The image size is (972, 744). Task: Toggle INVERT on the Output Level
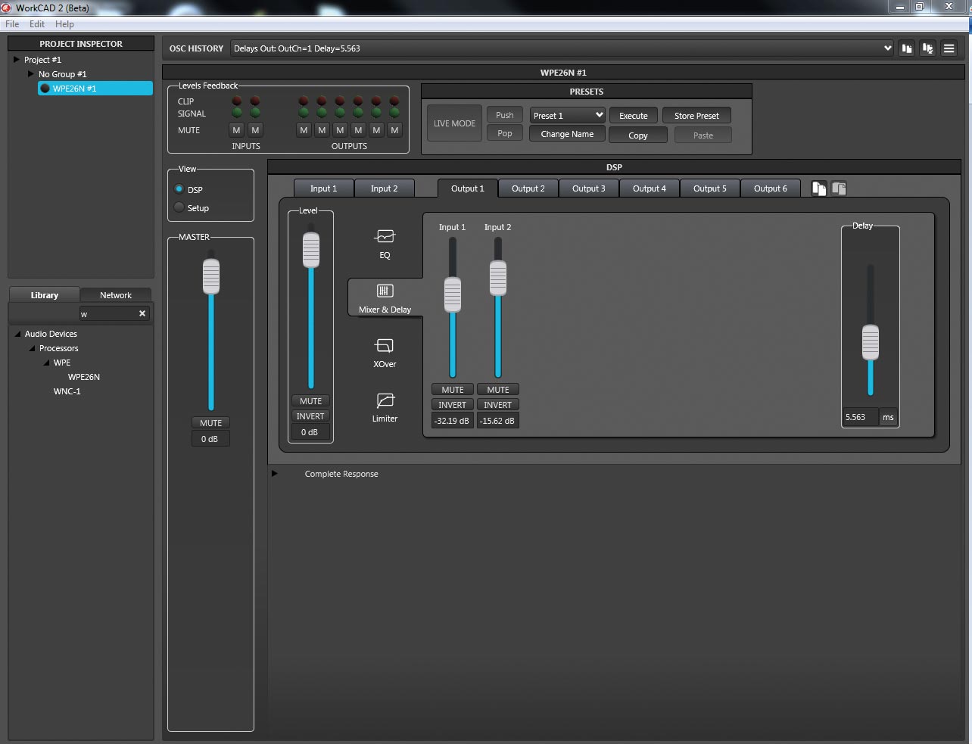click(310, 416)
